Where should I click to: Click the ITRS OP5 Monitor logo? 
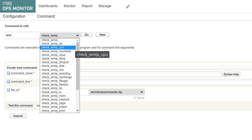(18, 6)
